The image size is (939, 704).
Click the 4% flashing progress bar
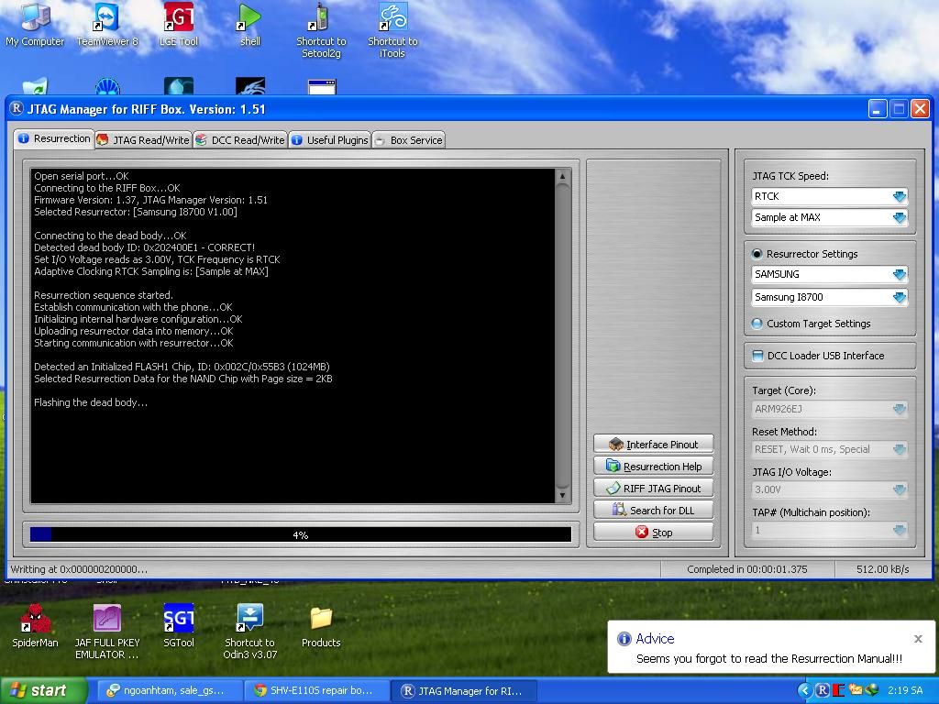tap(301, 534)
